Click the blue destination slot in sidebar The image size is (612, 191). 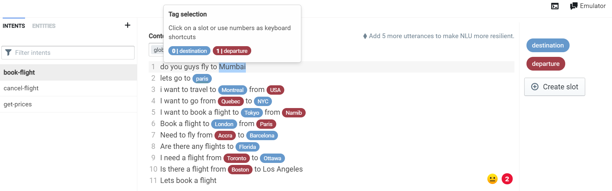548,45
